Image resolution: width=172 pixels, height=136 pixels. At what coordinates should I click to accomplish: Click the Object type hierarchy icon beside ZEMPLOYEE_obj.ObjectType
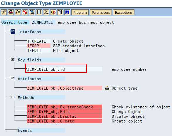pyautogui.click(x=107, y=88)
